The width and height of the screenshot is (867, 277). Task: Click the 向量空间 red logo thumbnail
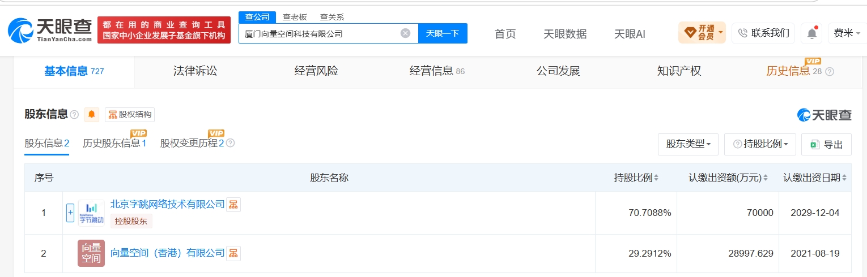[x=91, y=253]
